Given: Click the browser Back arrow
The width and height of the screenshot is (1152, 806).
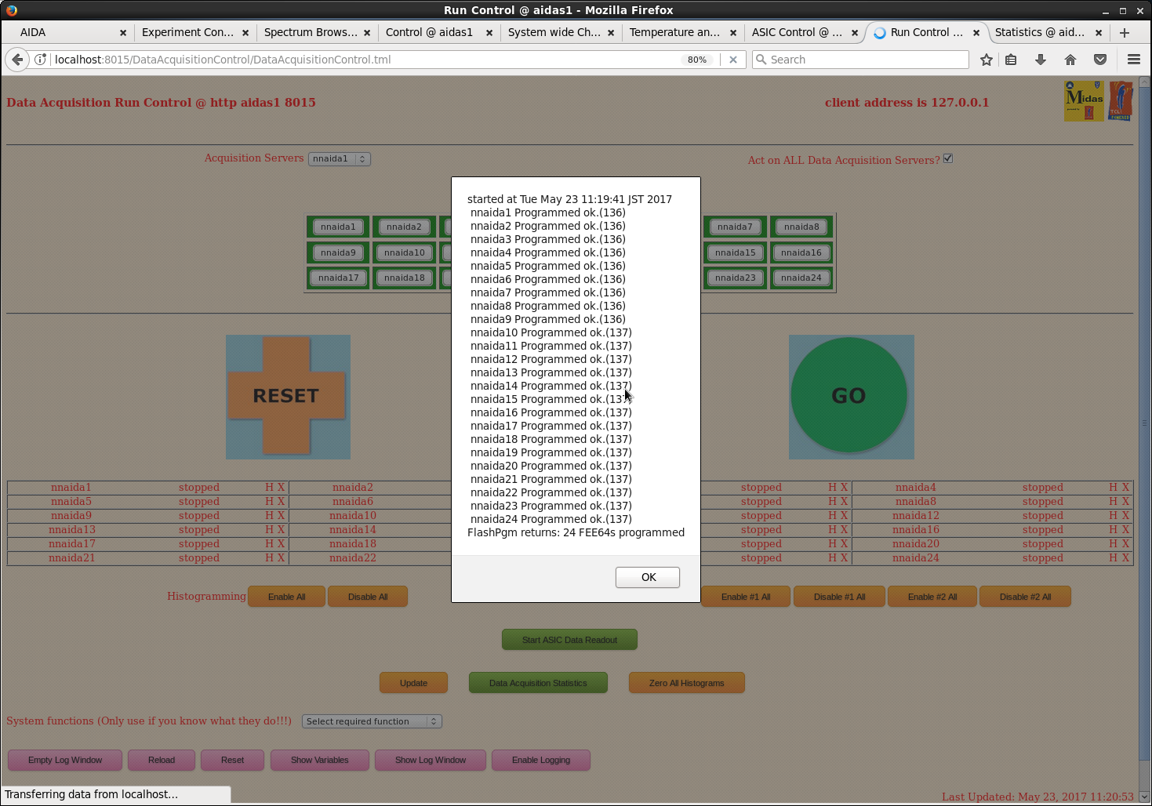Looking at the screenshot, I should click(x=17, y=60).
